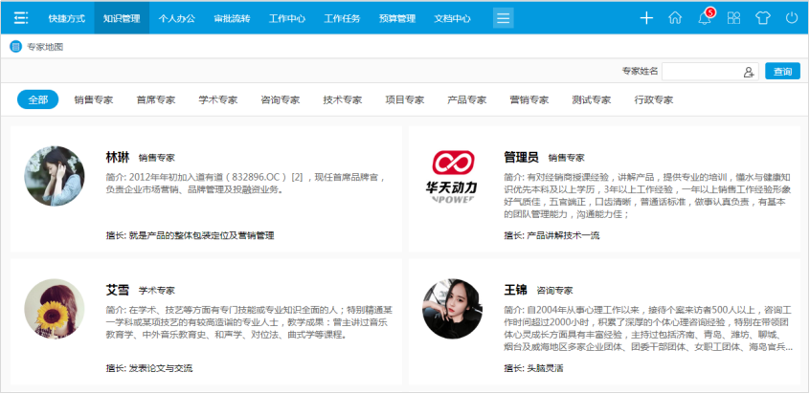Click the power logout icon
The image size is (810, 394).
pyautogui.click(x=791, y=17)
